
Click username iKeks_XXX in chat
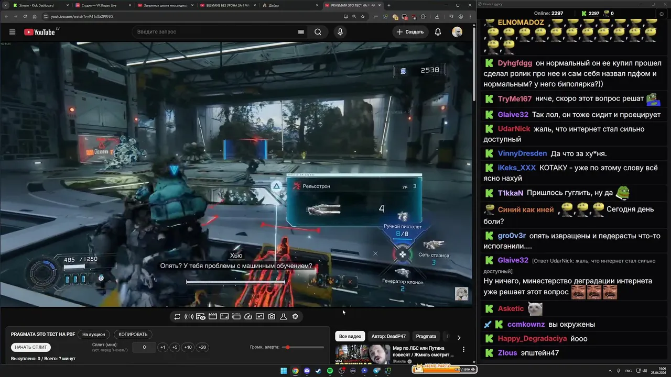[517, 168]
